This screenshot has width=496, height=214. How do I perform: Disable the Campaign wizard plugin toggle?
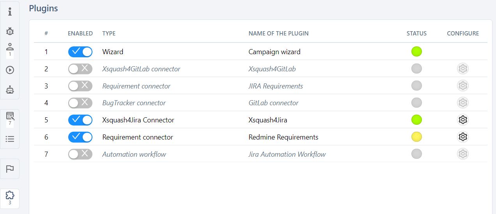point(80,51)
